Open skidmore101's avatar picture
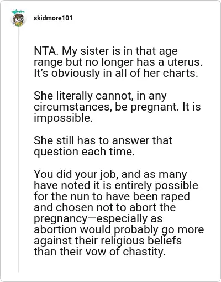This screenshot has height=282, width=221. point(18,20)
